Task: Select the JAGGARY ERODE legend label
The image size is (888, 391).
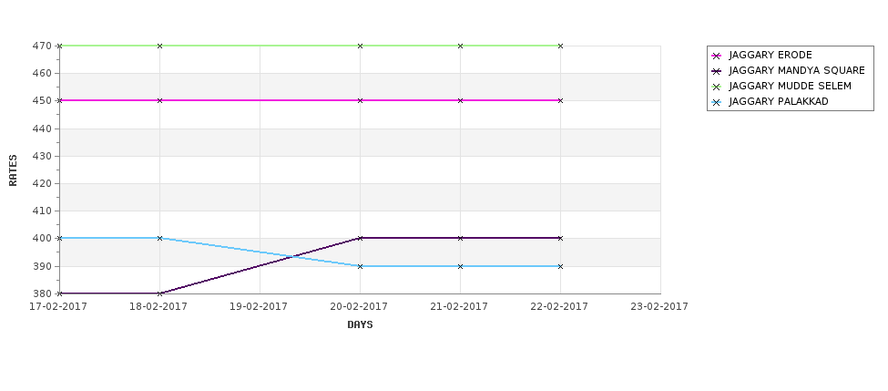Action: pos(771,55)
